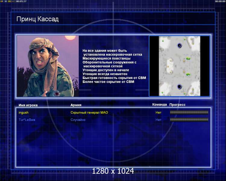Click the "Команда" column header
The height and width of the screenshot is (181, 226).
[159, 105]
